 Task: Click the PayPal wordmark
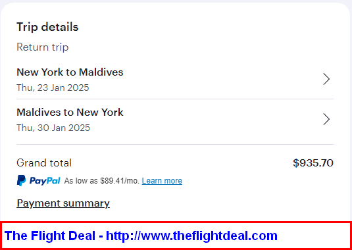point(45,181)
